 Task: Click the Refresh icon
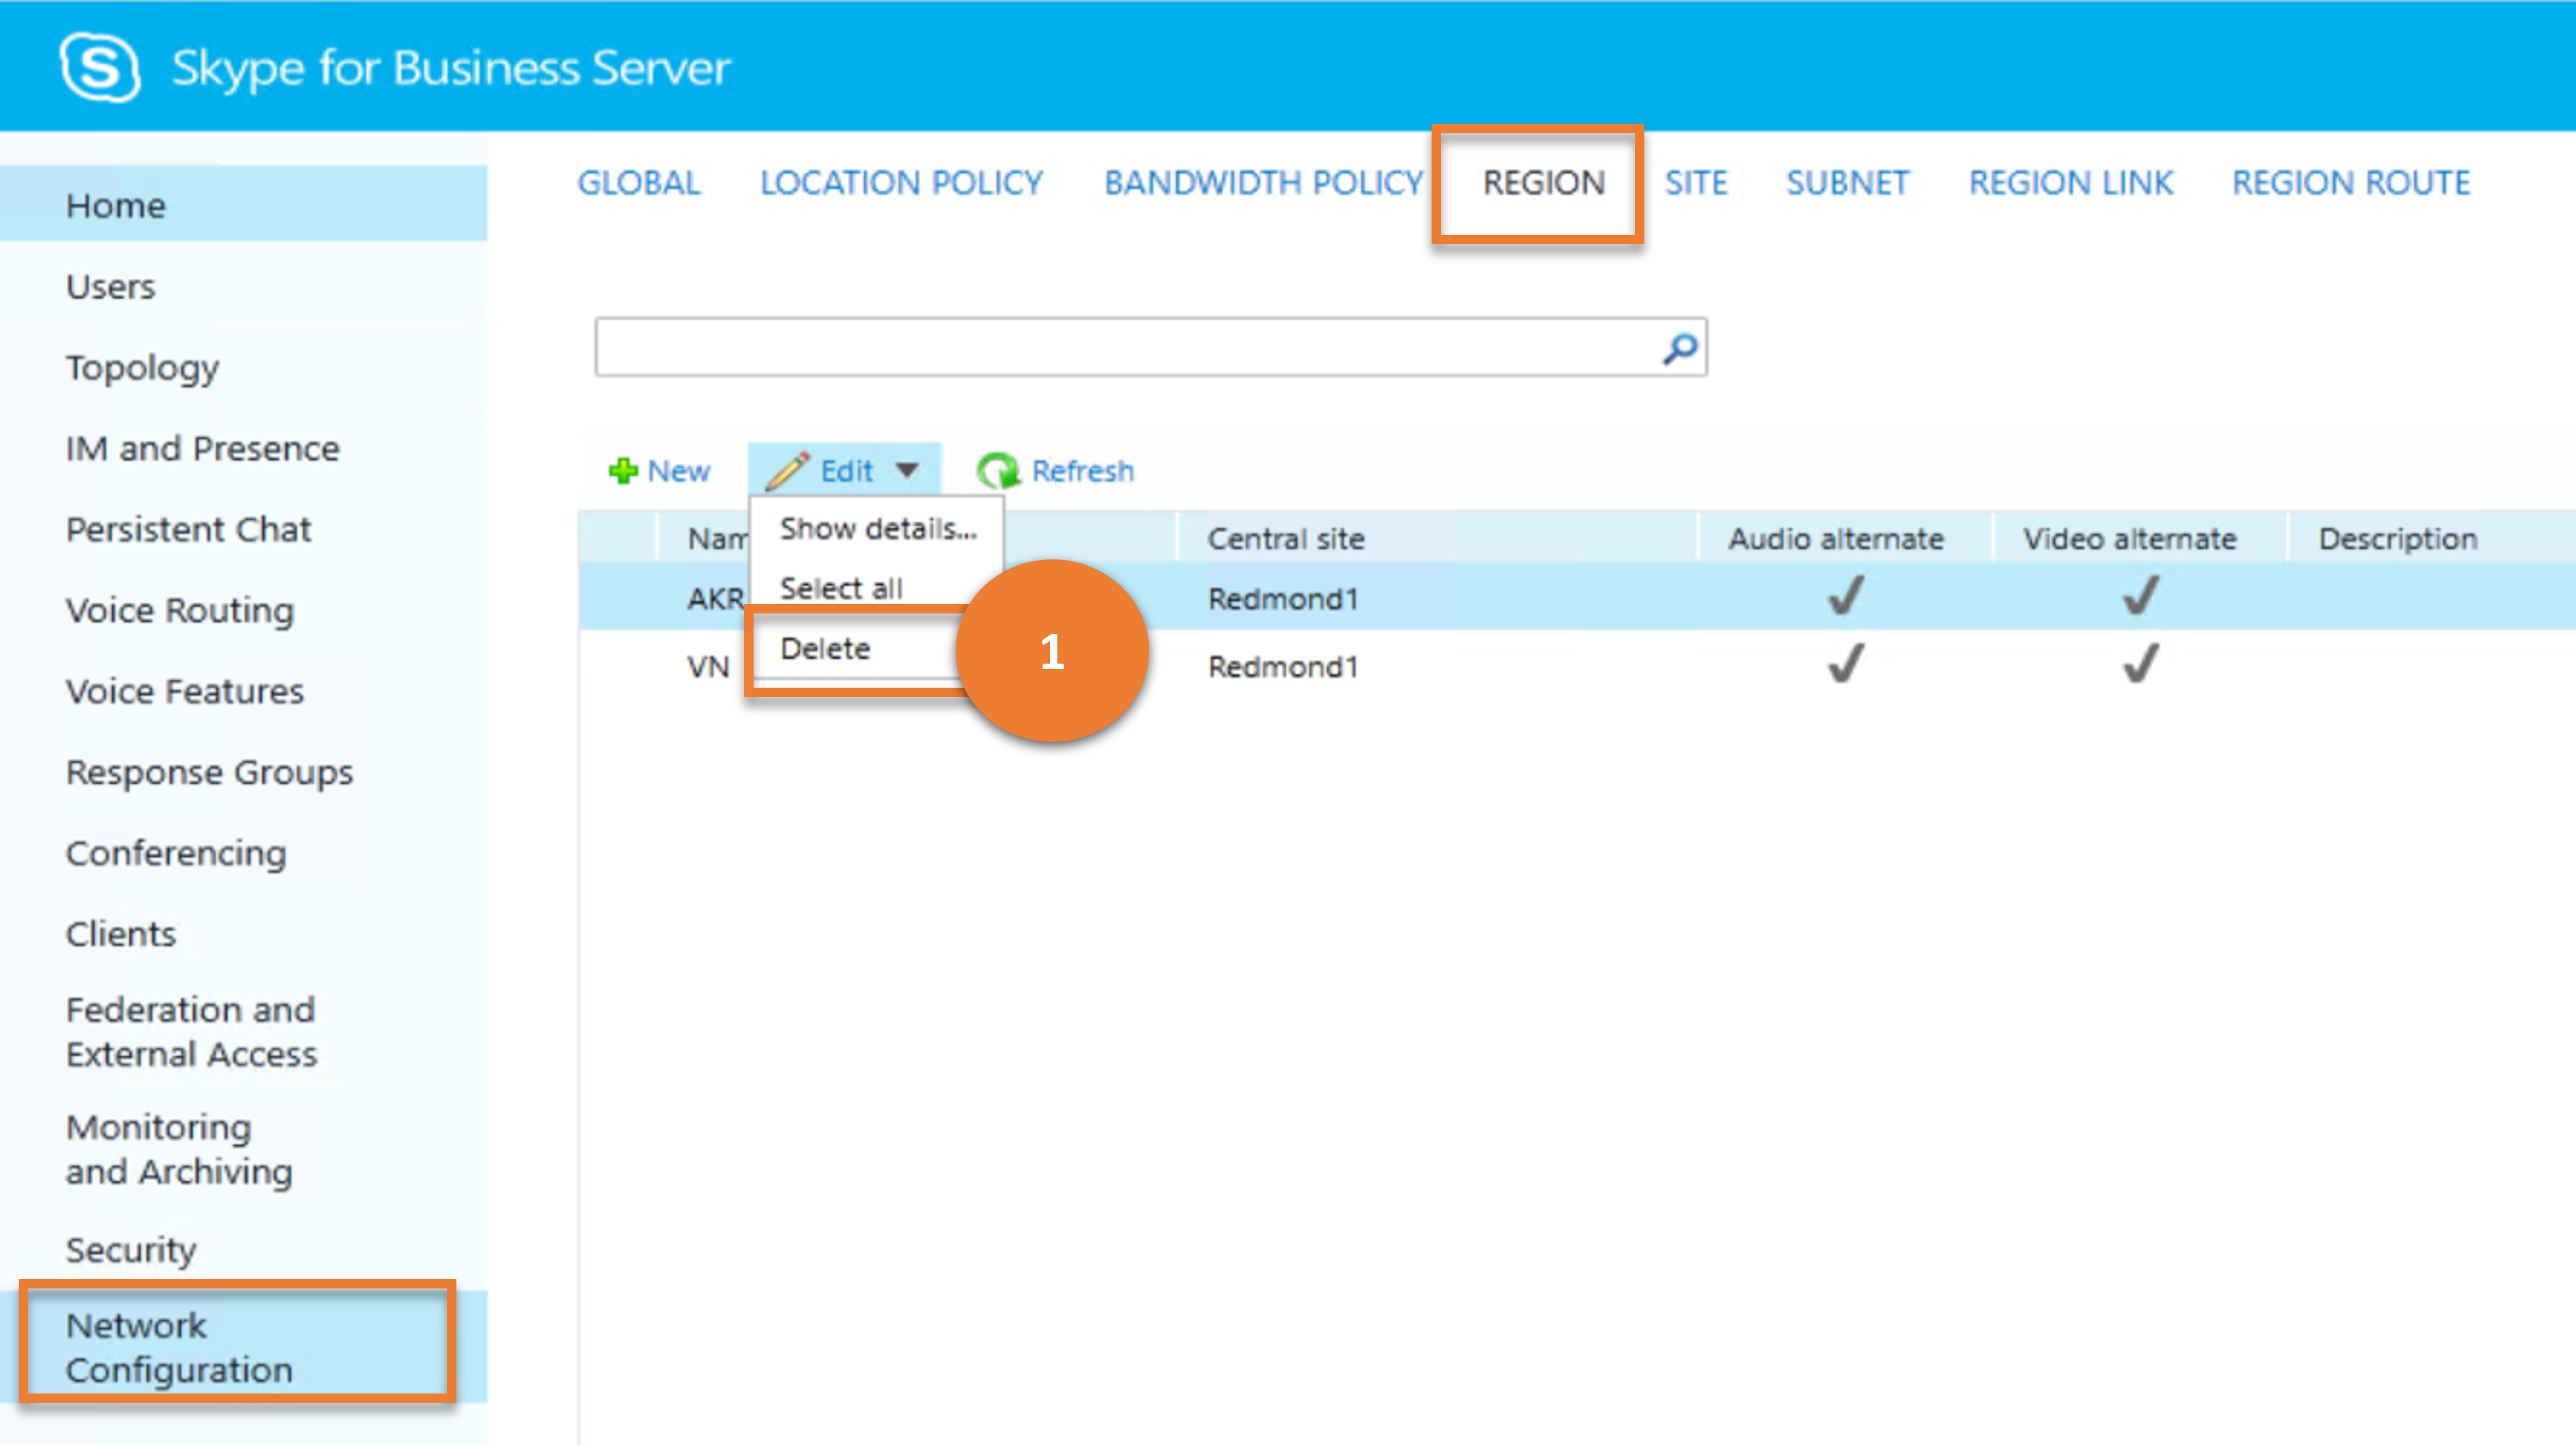click(995, 469)
